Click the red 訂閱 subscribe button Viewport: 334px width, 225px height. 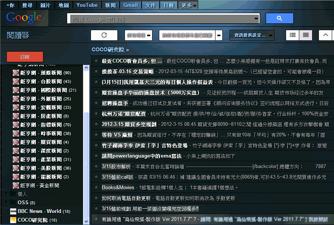tap(25, 57)
